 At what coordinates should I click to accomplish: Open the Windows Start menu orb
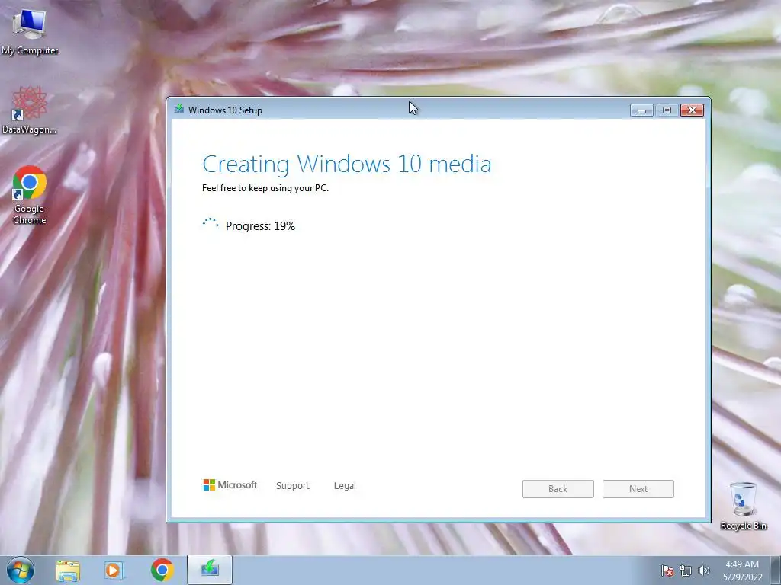[21, 570]
